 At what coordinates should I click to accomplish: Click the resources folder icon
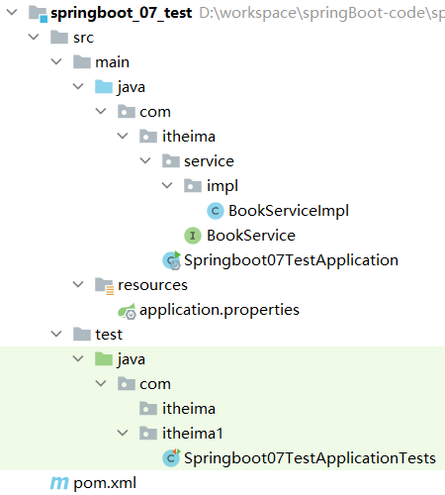click(x=104, y=285)
